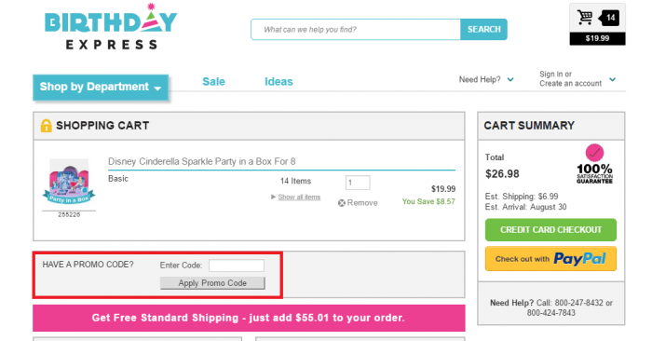This screenshot has width=652, height=341.
Task: Open the Sale menu item
Action: tap(213, 81)
